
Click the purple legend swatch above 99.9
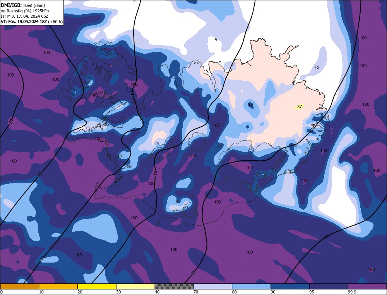(x=367, y=287)
